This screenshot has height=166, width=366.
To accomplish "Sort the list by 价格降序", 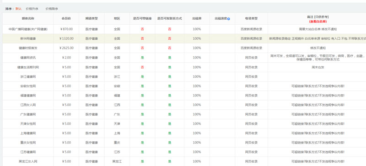I will pyautogui.click(x=52, y=9).
